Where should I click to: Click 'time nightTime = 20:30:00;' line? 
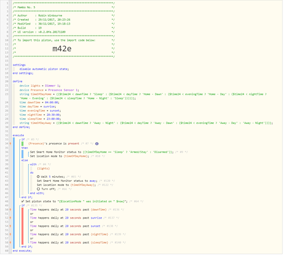click(40, 115)
